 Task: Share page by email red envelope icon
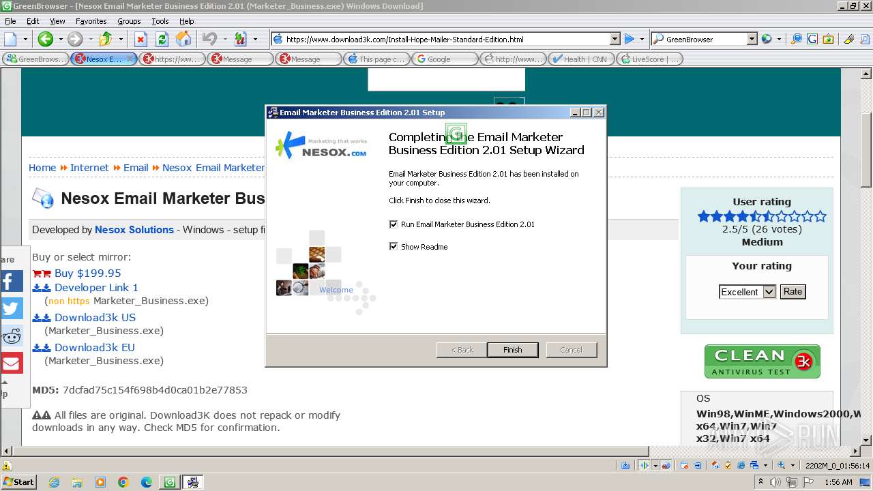click(x=12, y=363)
